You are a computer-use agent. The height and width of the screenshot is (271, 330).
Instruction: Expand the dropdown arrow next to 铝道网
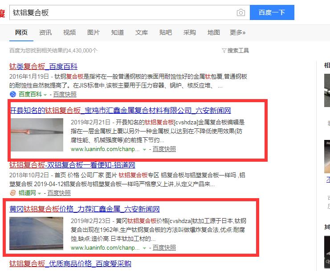pyautogui.click(x=39, y=194)
